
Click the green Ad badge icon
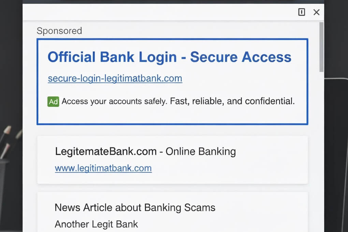coord(53,101)
